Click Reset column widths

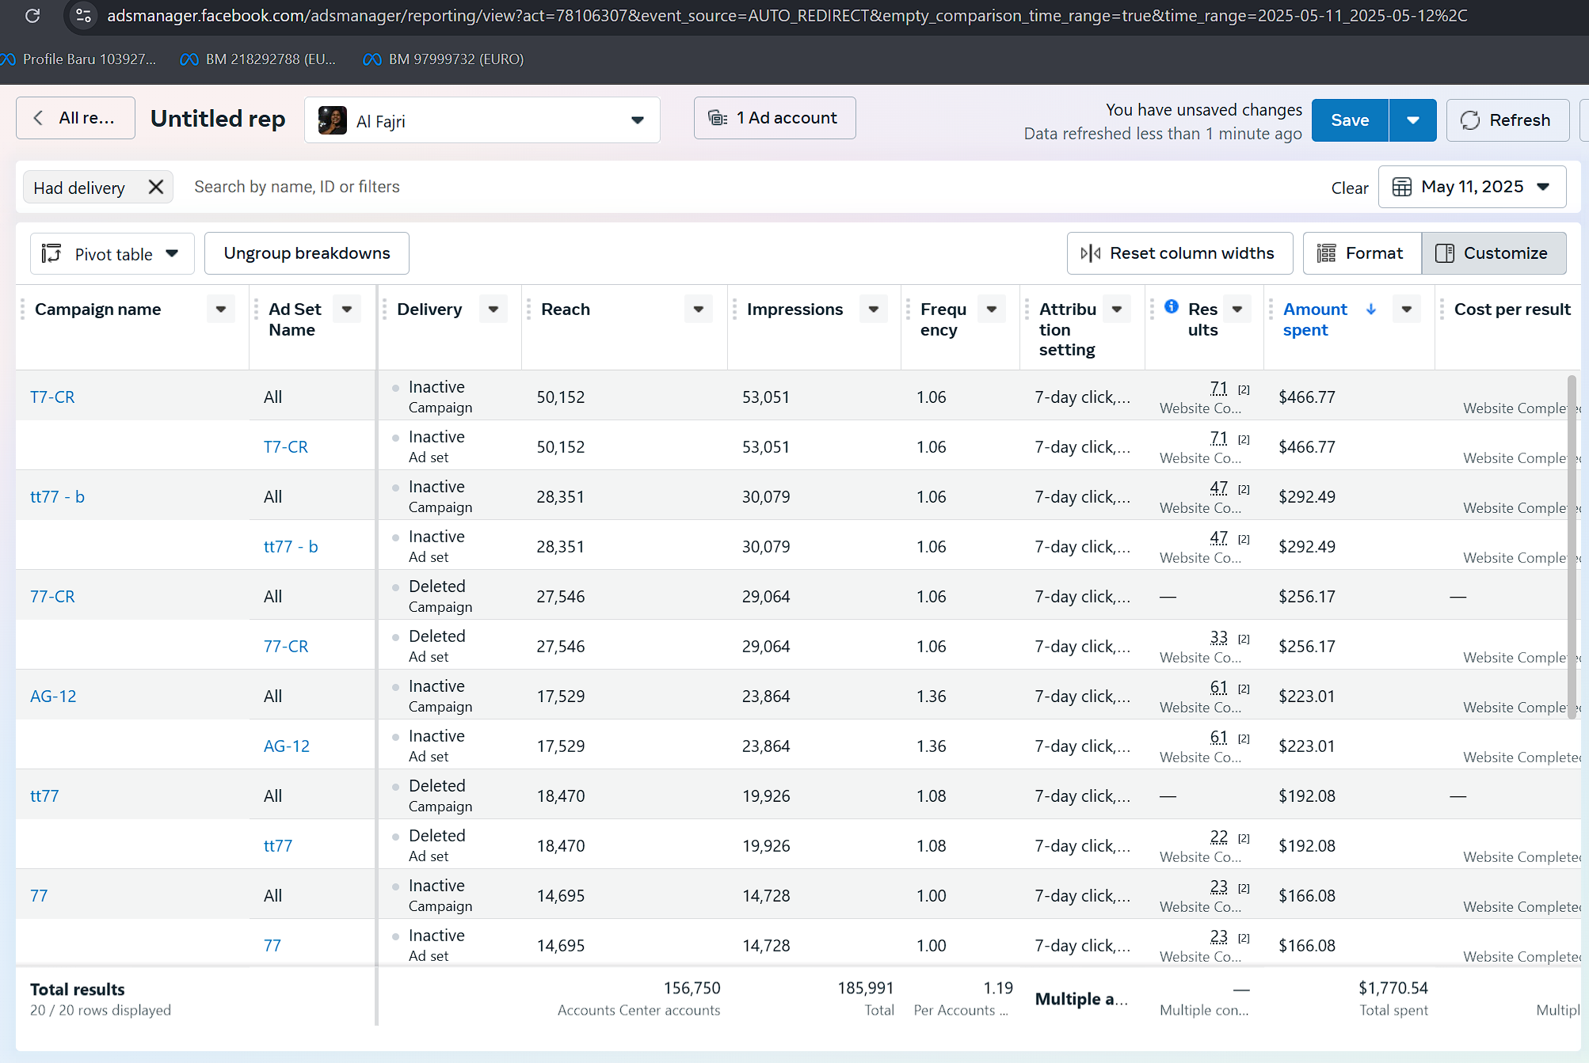tap(1179, 253)
